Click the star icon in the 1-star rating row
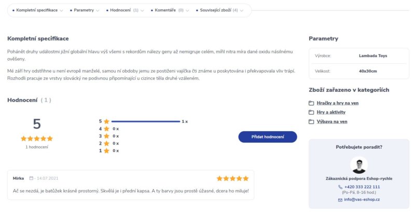This screenshot has height=212, width=415. tap(106, 151)
